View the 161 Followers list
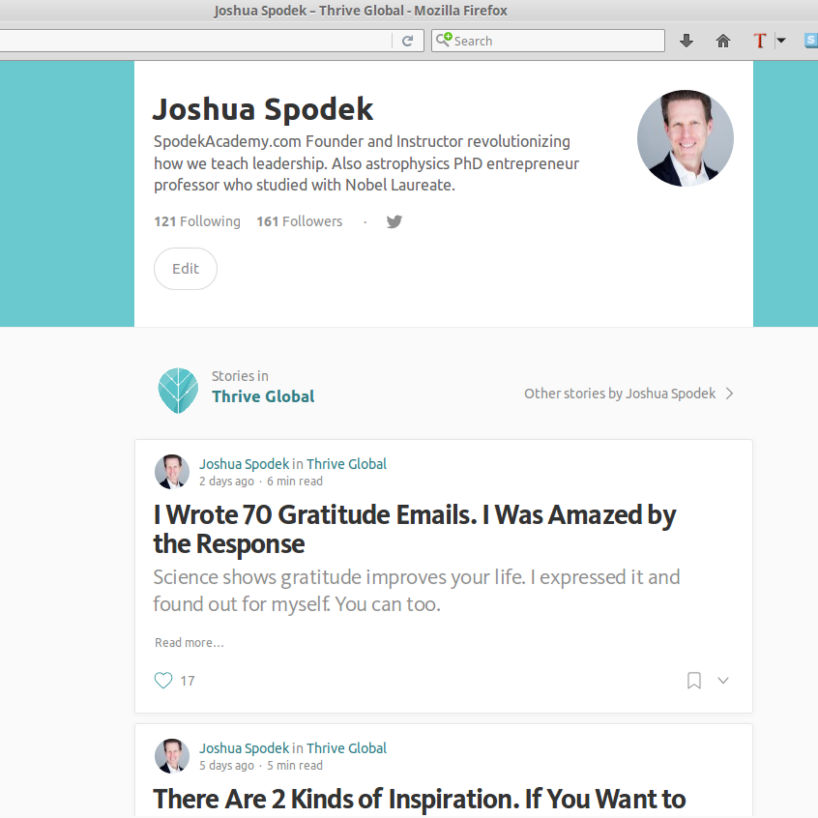Viewport: 818px width, 818px height. (299, 221)
